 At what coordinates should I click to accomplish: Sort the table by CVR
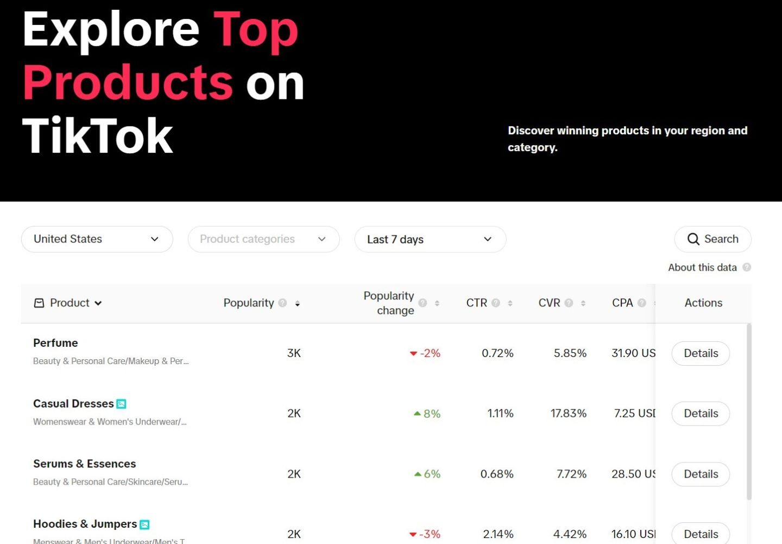(x=583, y=303)
